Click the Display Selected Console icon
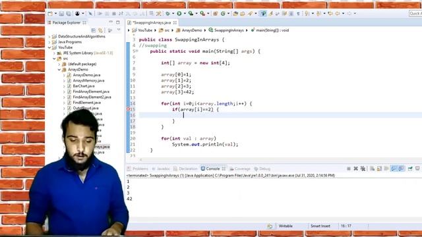Image resolution: width=422 pixels, height=237 pixels. coord(417,169)
